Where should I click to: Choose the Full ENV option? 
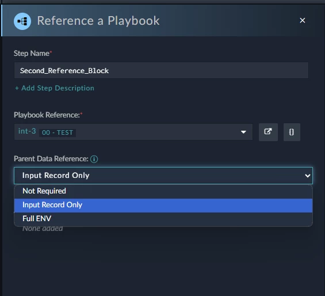pyautogui.click(x=163, y=219)
